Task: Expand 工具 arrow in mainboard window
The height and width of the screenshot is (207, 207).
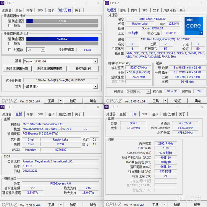Action: click(61, 205)
